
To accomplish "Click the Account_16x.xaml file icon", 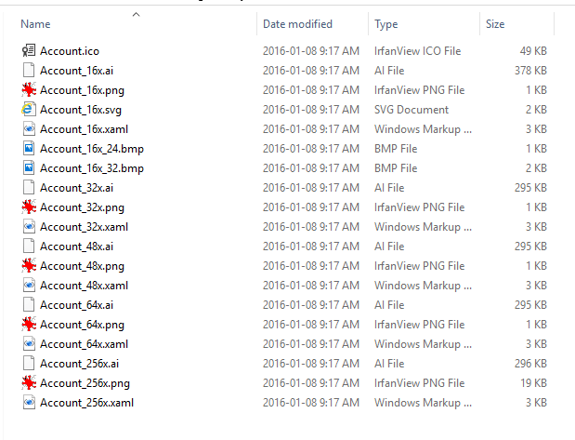I will pos(29,128).
